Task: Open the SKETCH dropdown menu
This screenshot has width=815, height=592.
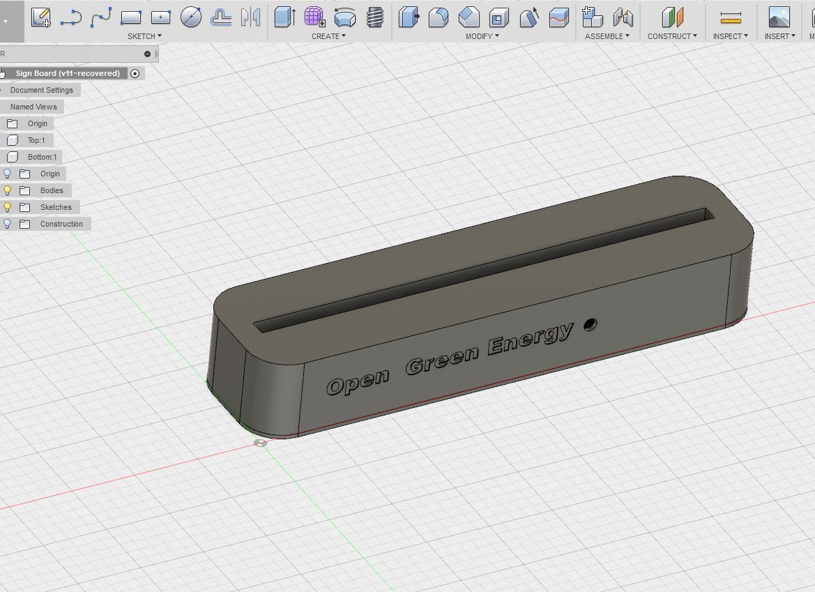Action: pyautogui.click(x=144, y=36)
